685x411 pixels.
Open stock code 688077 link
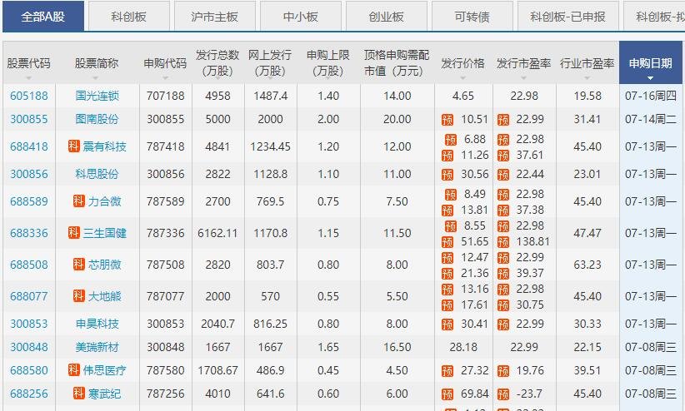[29, 296]
